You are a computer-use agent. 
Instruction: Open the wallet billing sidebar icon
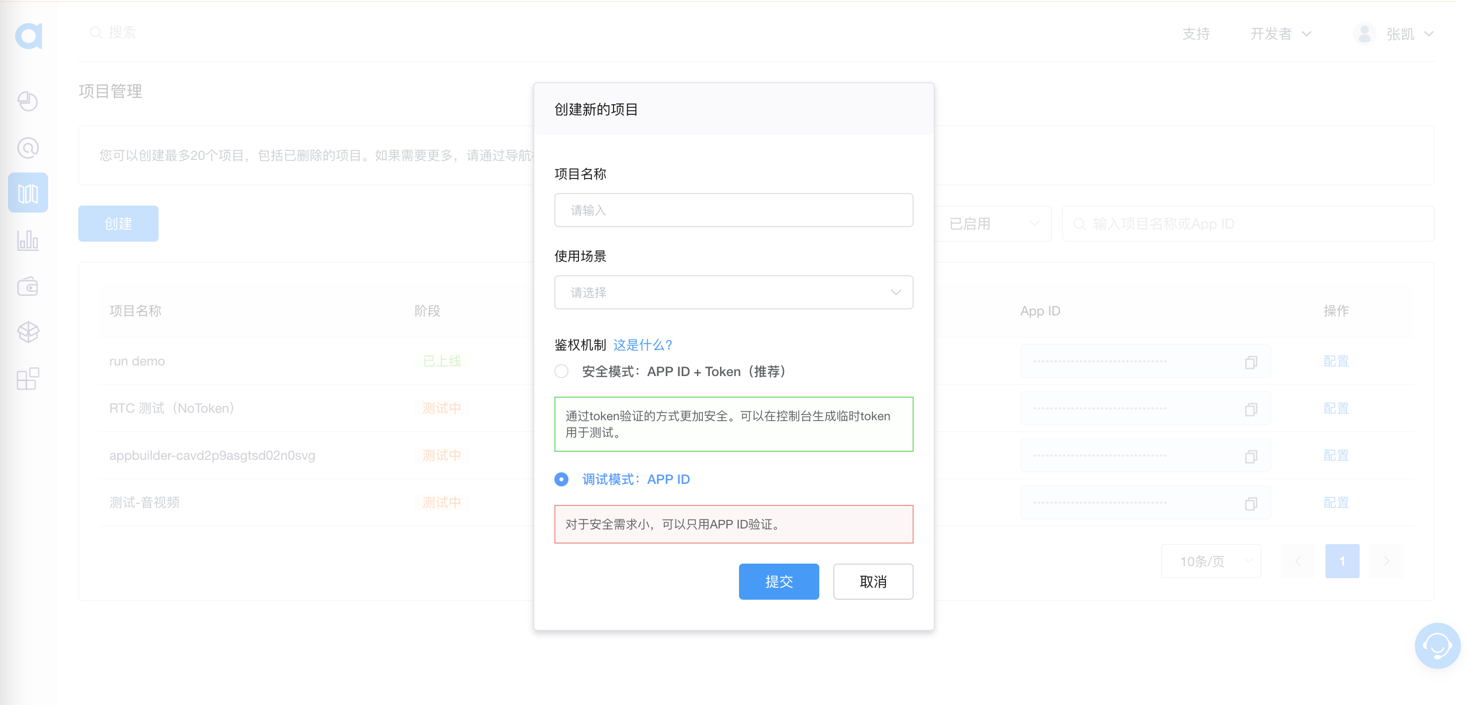[x=28, y=286]
